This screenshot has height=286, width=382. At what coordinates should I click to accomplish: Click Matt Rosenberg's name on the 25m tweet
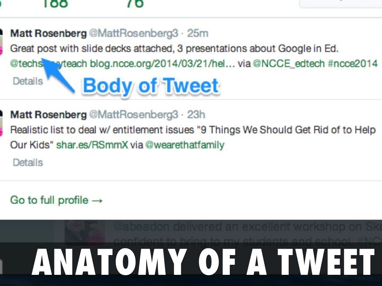click(x=48, y=34)
